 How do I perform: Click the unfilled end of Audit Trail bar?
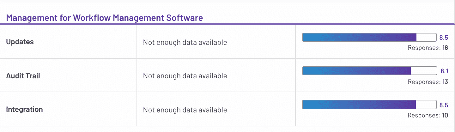coord(423,71)
